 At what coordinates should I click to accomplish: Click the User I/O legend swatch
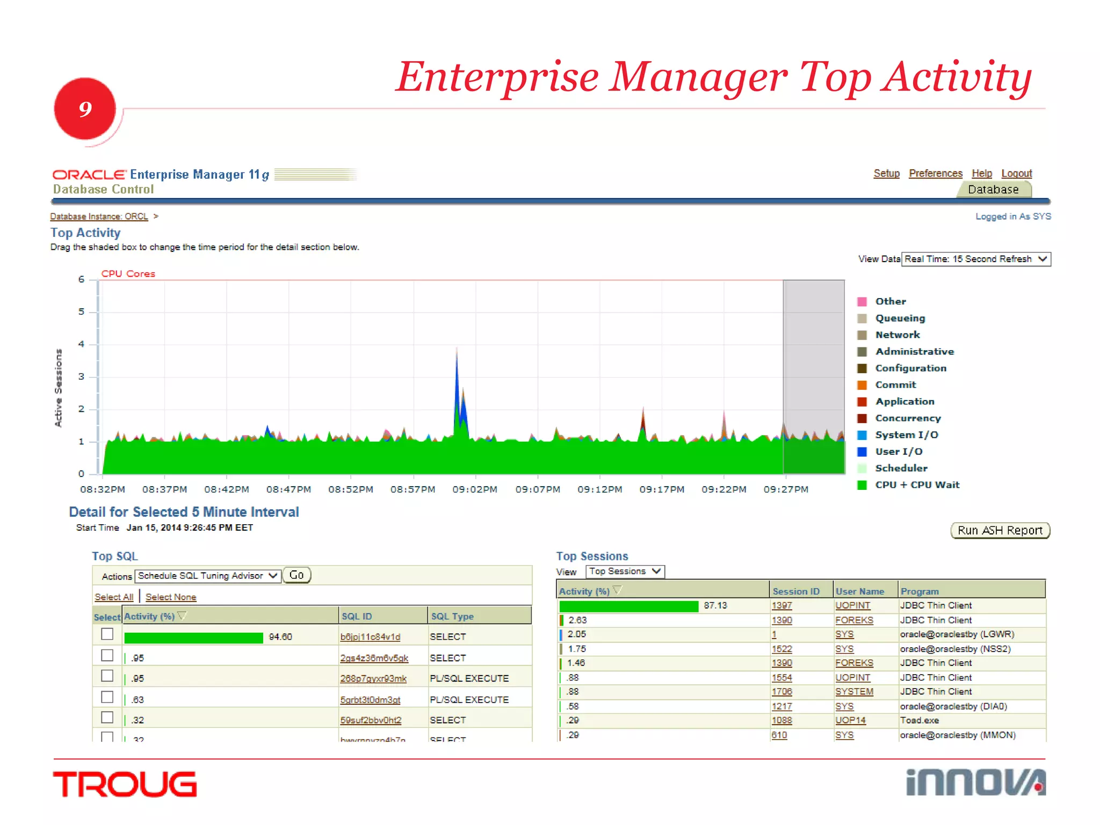pos(862,452)
